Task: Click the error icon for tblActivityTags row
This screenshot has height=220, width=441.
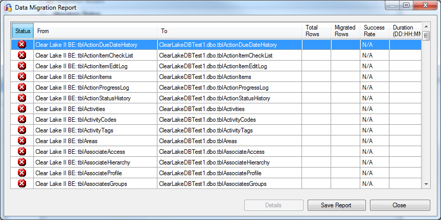Action: point(22,130)
